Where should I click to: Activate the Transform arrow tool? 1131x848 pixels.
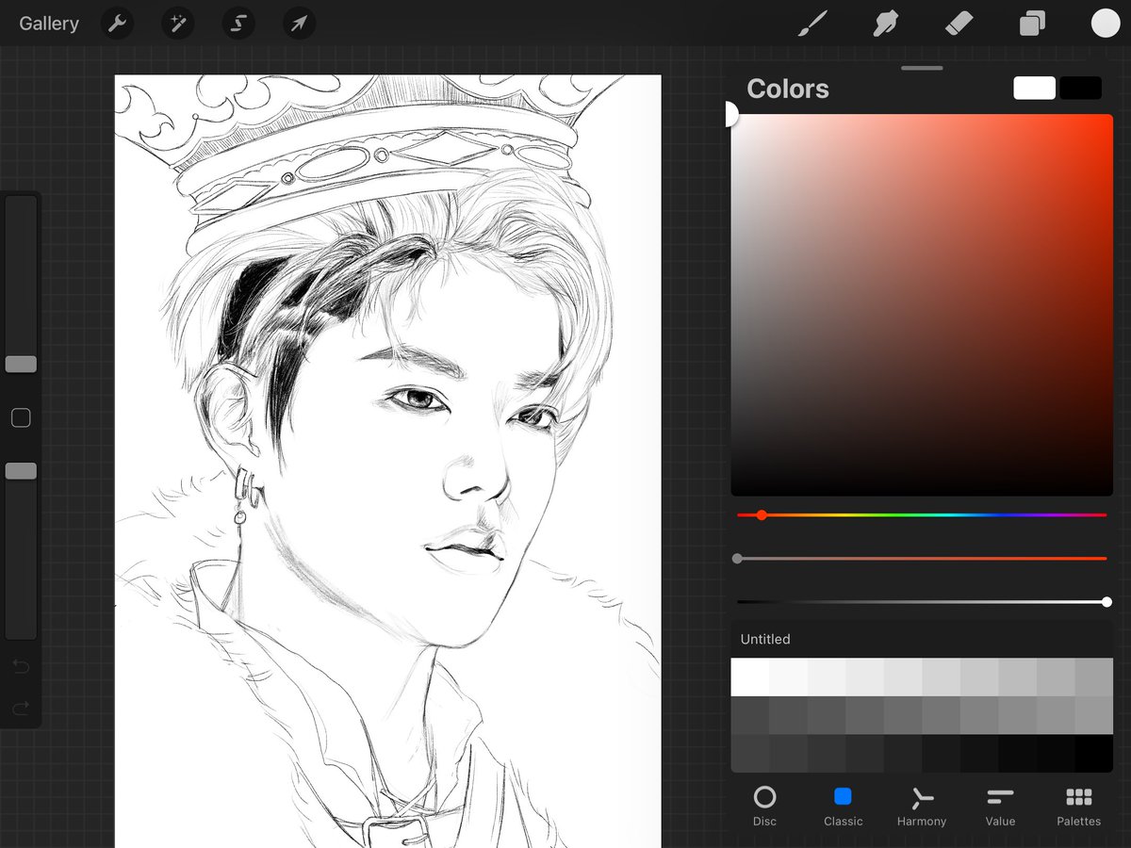(299, 24)
